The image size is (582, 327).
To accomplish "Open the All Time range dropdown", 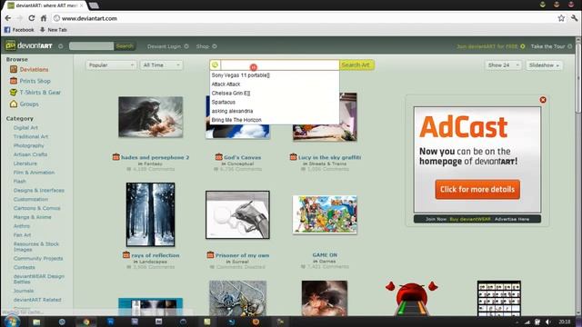I will coord(161,65).
